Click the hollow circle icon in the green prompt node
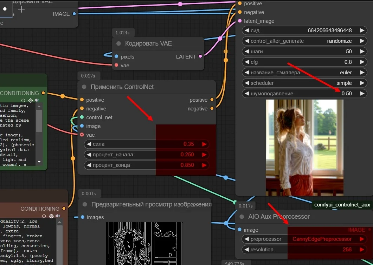 [x=23, y=101]
